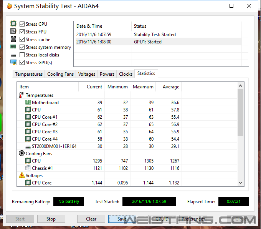
Task: Switch to the Voltages tab
Action: pyautogui.click(x=87, y=74)
